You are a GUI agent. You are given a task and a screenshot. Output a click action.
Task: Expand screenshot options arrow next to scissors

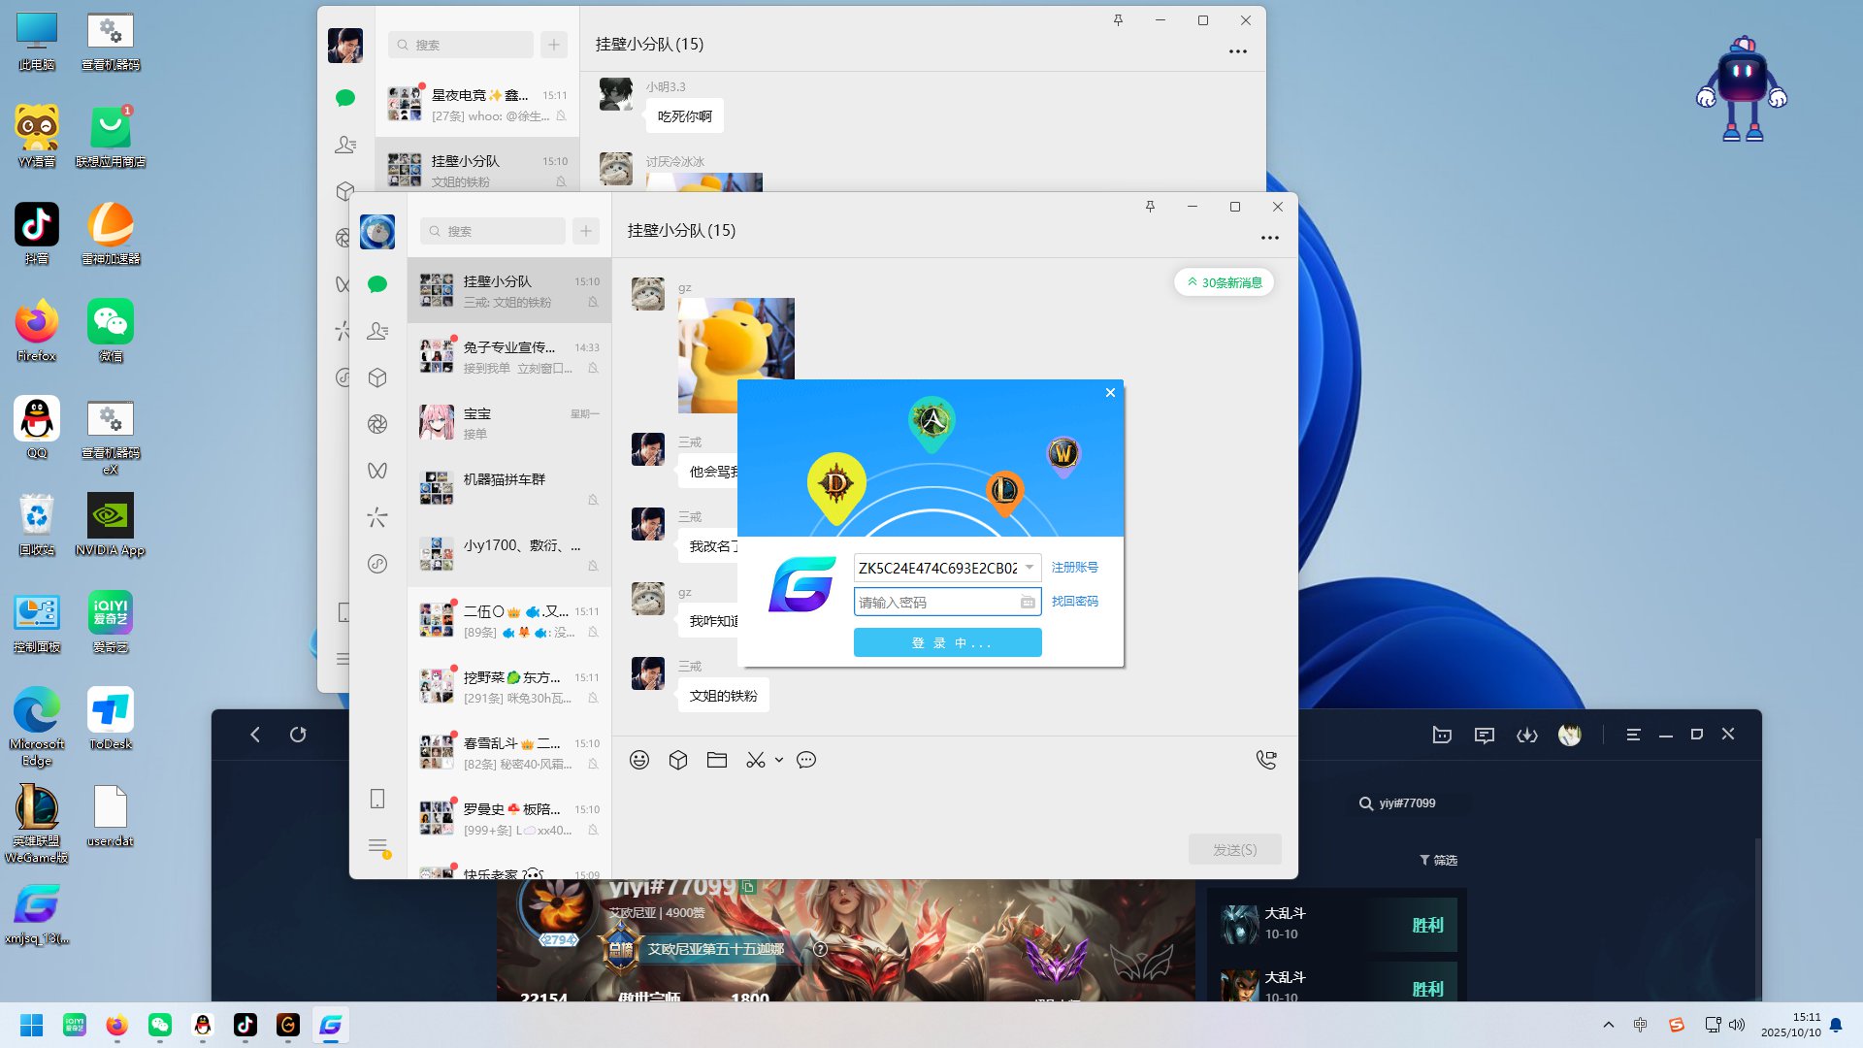pos(779,760)
